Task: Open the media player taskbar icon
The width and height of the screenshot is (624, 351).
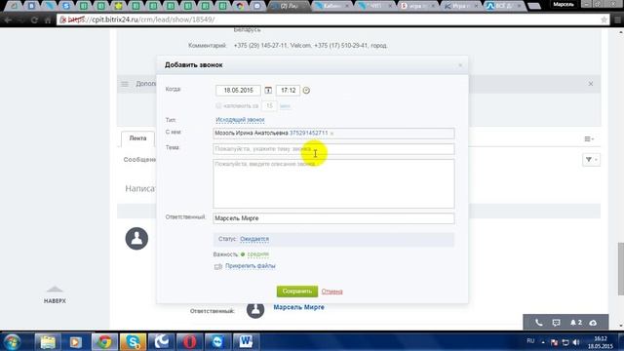Action: pyautogui.click(x=76, y=342)
